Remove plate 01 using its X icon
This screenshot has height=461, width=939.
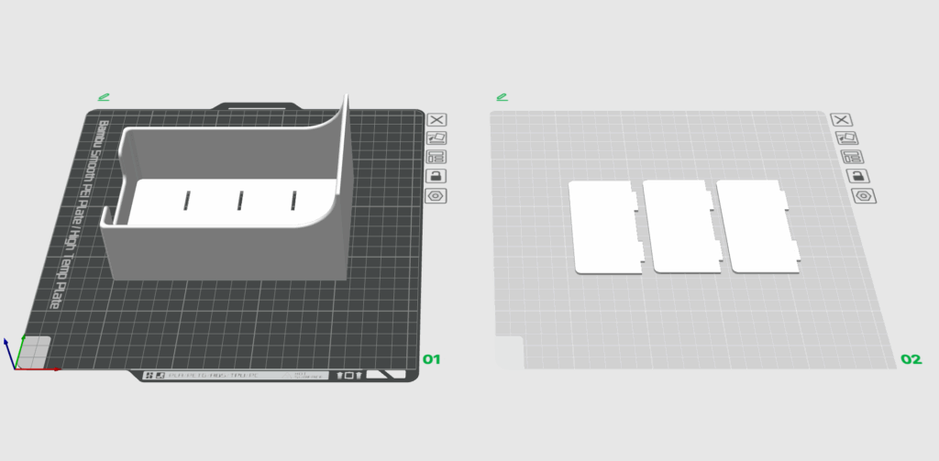(x=436, y=119)
